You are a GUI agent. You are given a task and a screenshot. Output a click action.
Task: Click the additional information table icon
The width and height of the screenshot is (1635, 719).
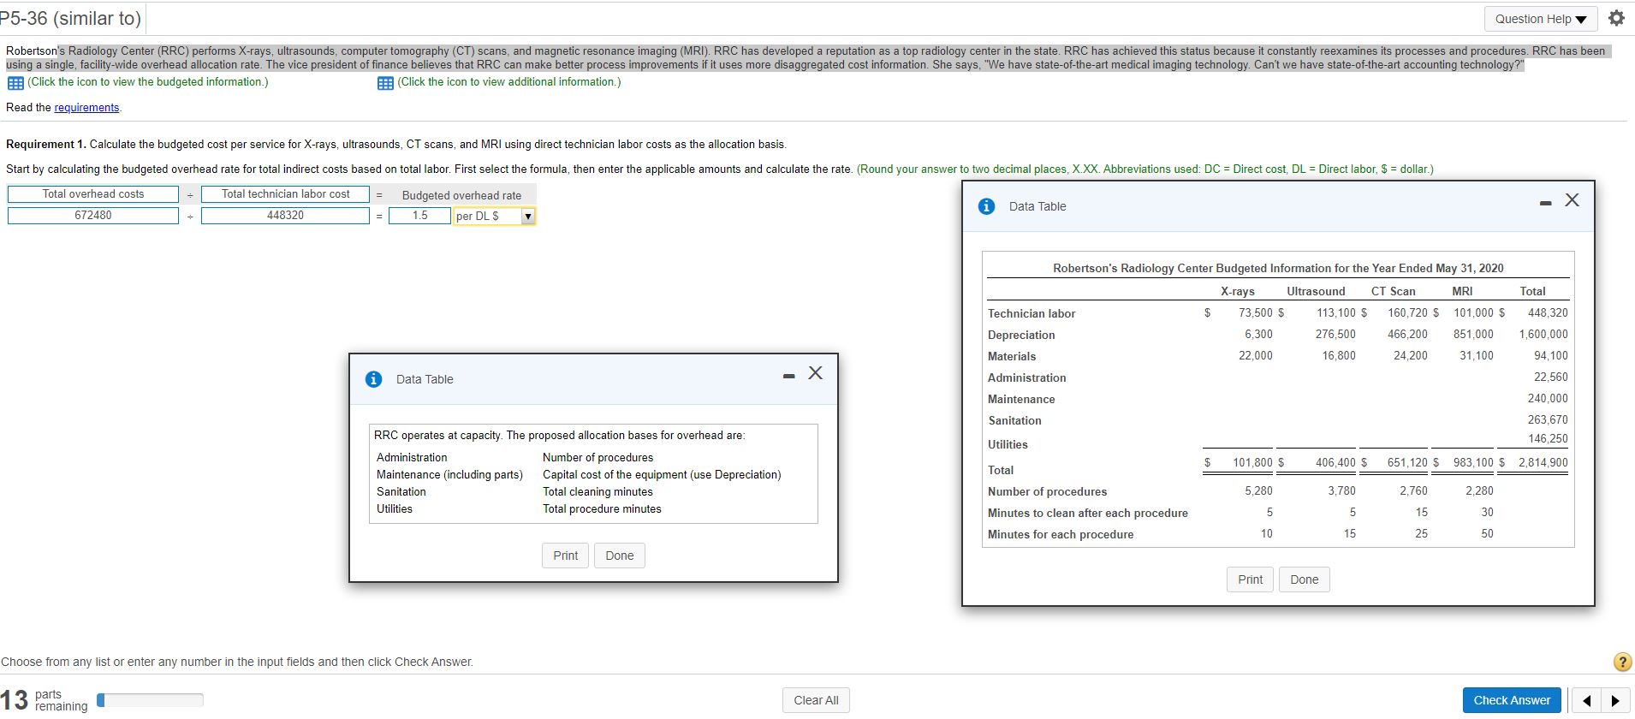(x=385, y=83)
